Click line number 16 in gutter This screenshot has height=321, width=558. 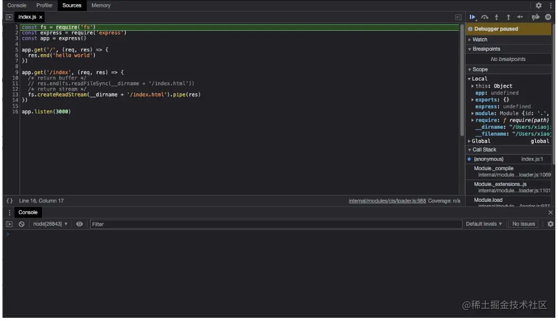pyautogui.click(x=15, y=112)
